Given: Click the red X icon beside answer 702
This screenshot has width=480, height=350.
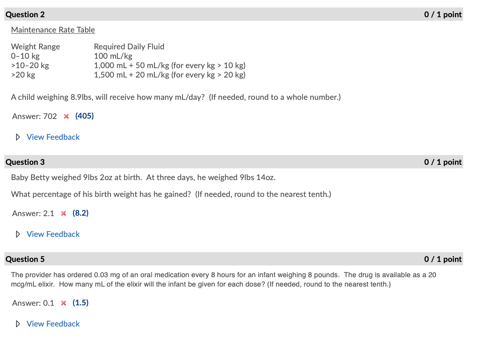Looking at the screenshot, I should pyautogui.click(x=66, y=116).
